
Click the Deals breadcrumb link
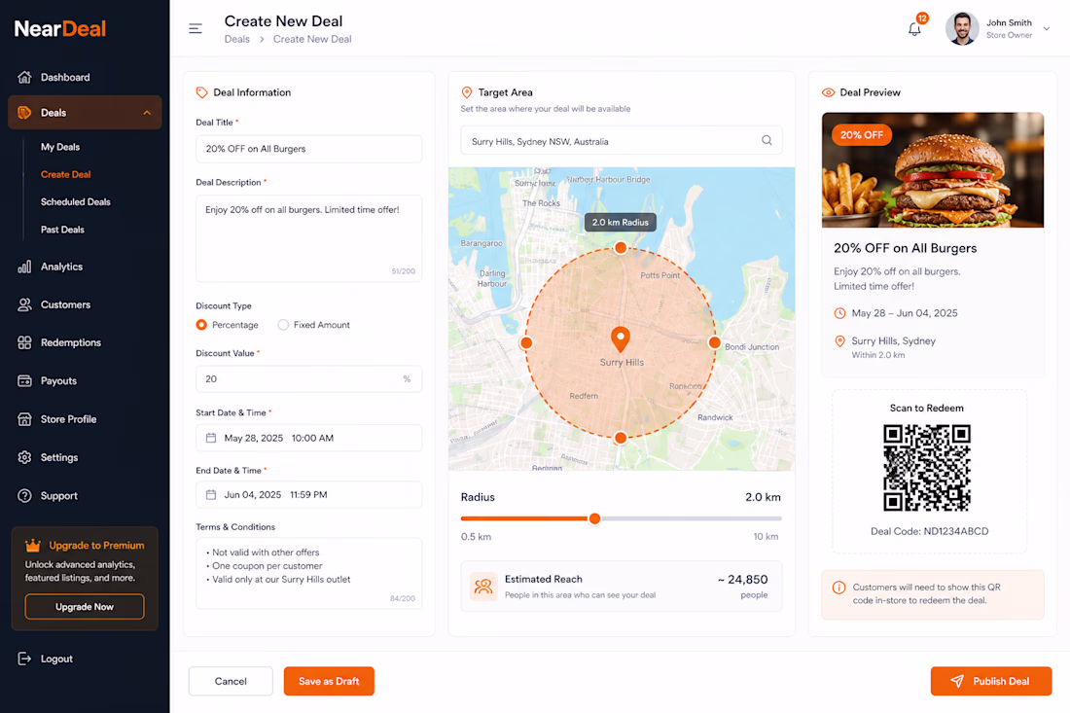236,39
